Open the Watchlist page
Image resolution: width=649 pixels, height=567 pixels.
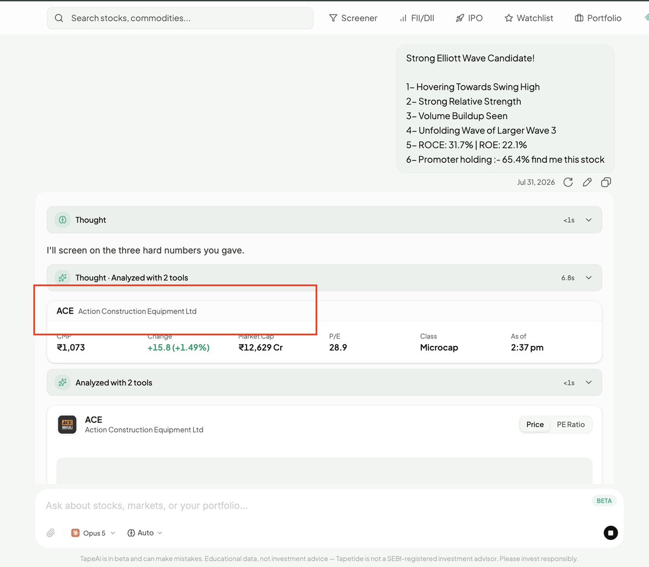(529, 18)
